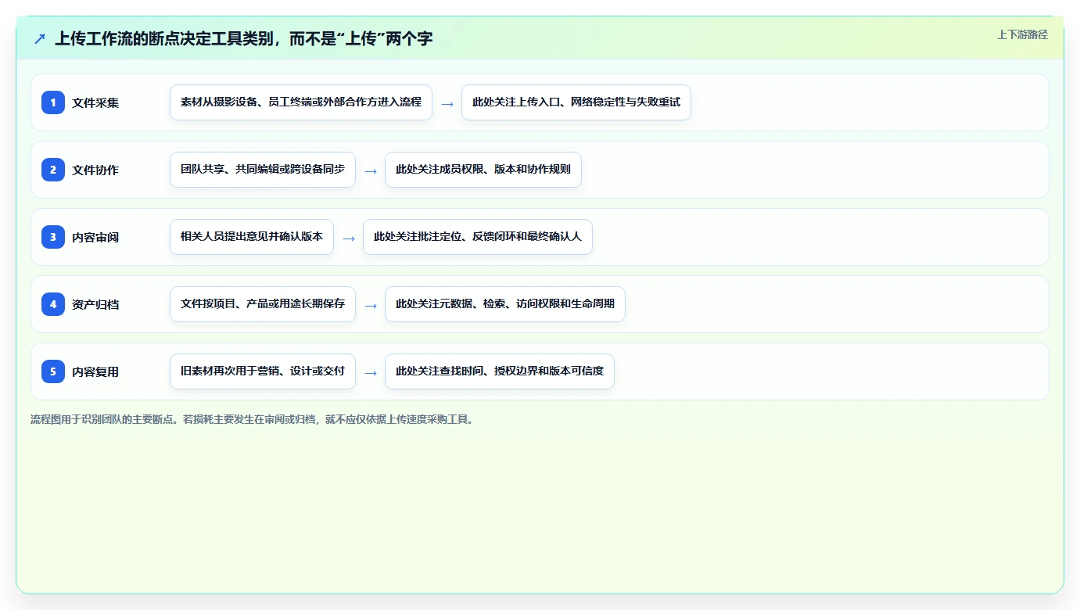
Task: Select the box 此处关注批注定位、反馈闭环和最终确认人
Action: point(478,237)
